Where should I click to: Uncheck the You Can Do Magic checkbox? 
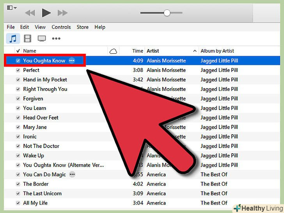(x=18, y=174)
